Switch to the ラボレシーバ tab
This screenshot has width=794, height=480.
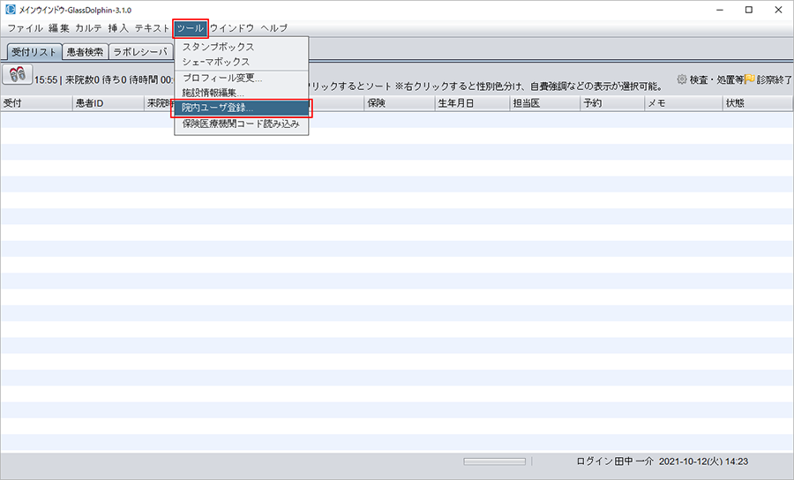coord(140,52)
